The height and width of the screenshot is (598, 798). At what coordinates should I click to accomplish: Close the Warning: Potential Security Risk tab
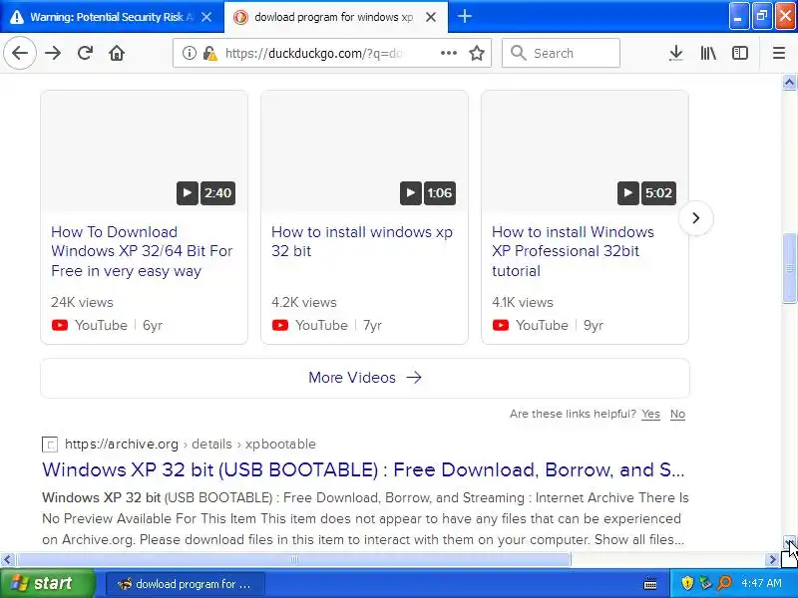(x=206, y=17)
